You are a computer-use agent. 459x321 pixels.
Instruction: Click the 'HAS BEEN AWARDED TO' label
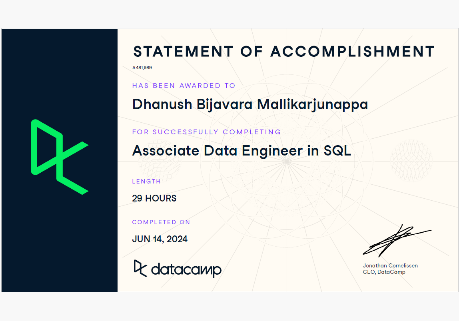pyautogui.click(x=184, y=86)
